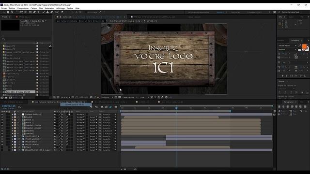This screenshot has width=310, height=174.
Task: Reset exposure icon in viewer footer
Action: point(166,97)
